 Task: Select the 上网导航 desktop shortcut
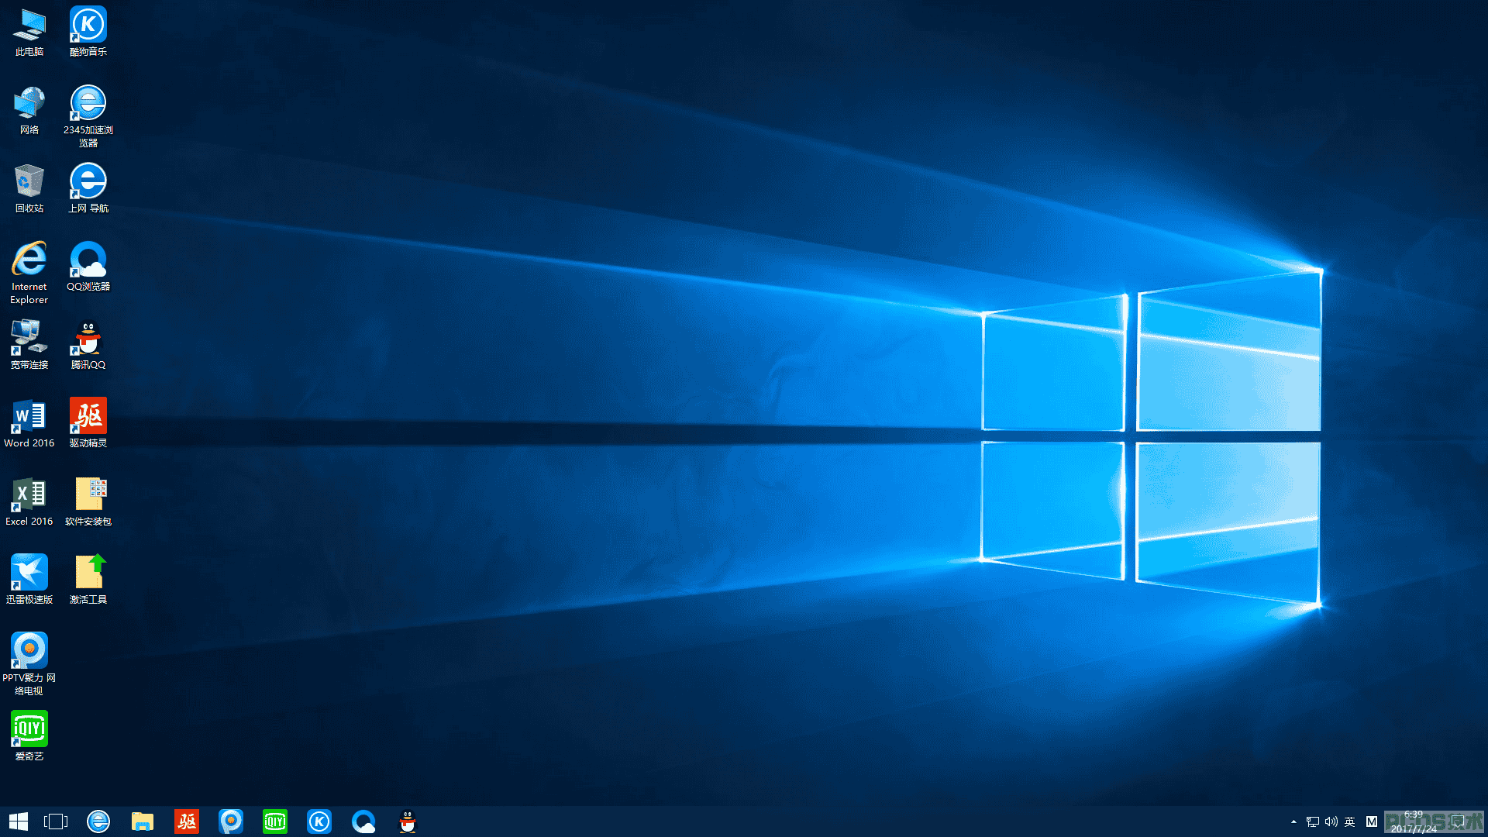(88, 188)
